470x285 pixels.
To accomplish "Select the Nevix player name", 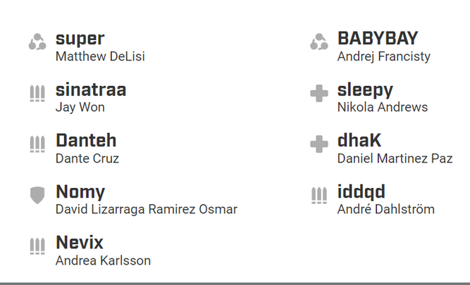I will (80, 242).
